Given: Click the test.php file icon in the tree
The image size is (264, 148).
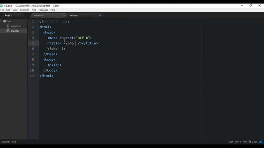Looking at the screenshot, I should coord(8,31).
